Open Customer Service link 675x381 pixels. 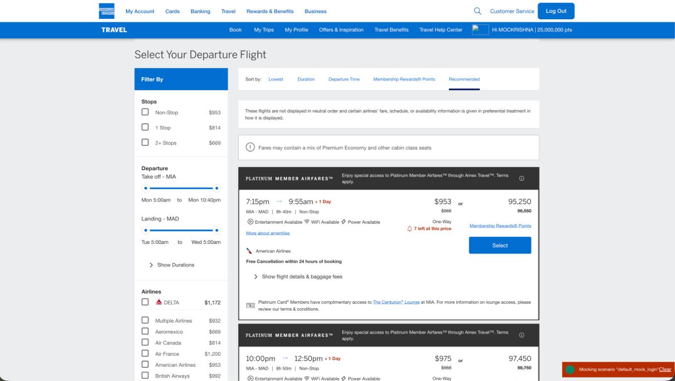point(512,11)
